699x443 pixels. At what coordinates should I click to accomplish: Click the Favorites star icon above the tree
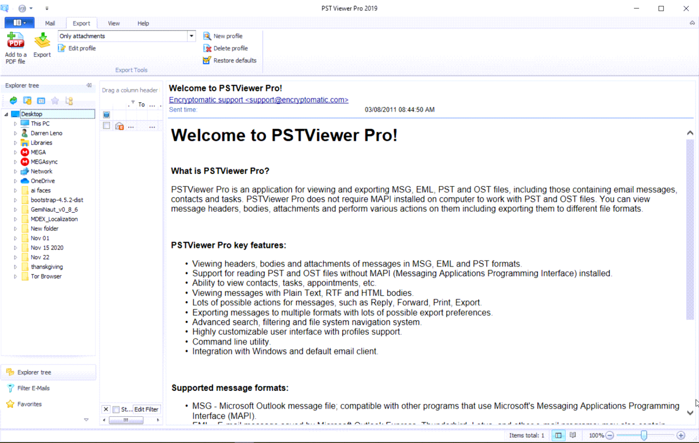pyautogui.click(x=55, y=101)
